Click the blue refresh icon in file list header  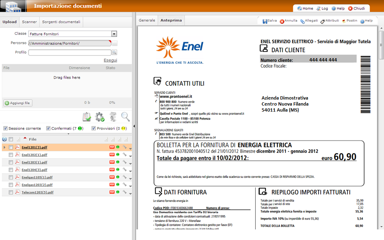point(4,139)
